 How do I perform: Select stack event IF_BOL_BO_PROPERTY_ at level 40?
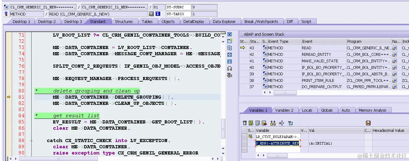[323, 68]
